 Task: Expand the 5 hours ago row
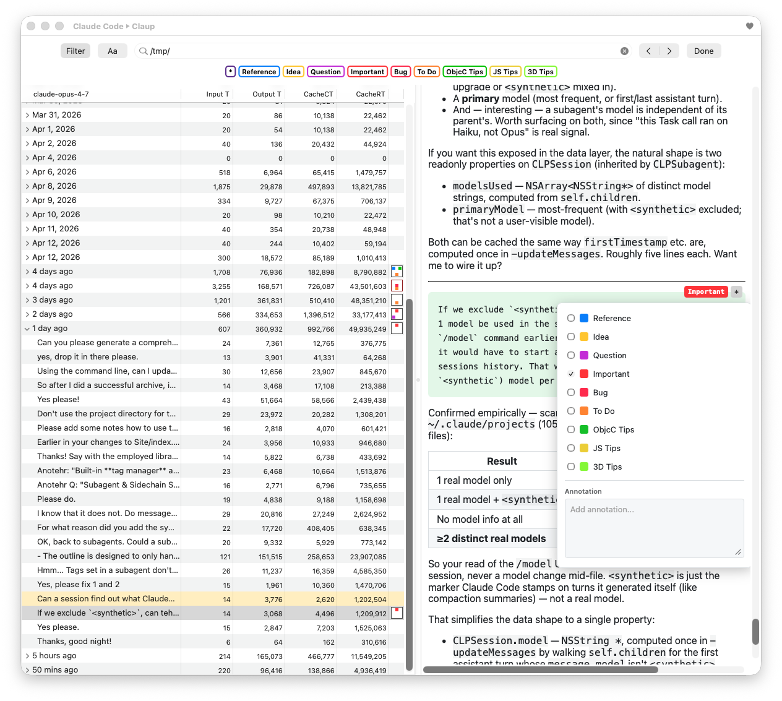(x=27, y=656)
